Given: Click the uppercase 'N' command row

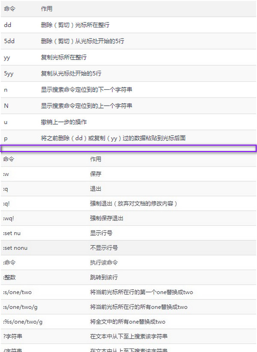Looking at the screenshot, I should [x=6, y=106].
